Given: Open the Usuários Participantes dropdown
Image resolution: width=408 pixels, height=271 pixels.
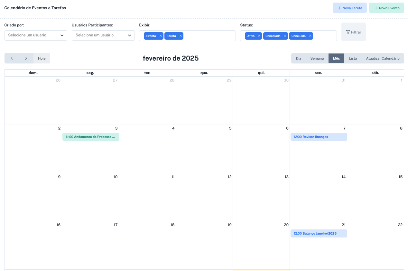Looking at the screenshot, I should tap(103, 35).
